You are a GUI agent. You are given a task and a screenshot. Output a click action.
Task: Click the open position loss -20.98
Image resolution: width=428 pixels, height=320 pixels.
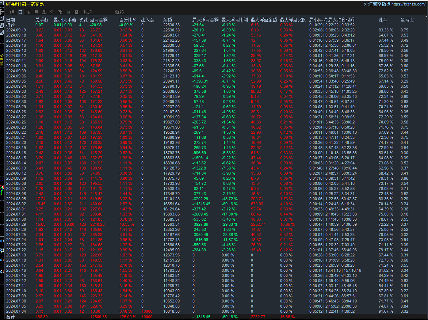coord(96,25)
